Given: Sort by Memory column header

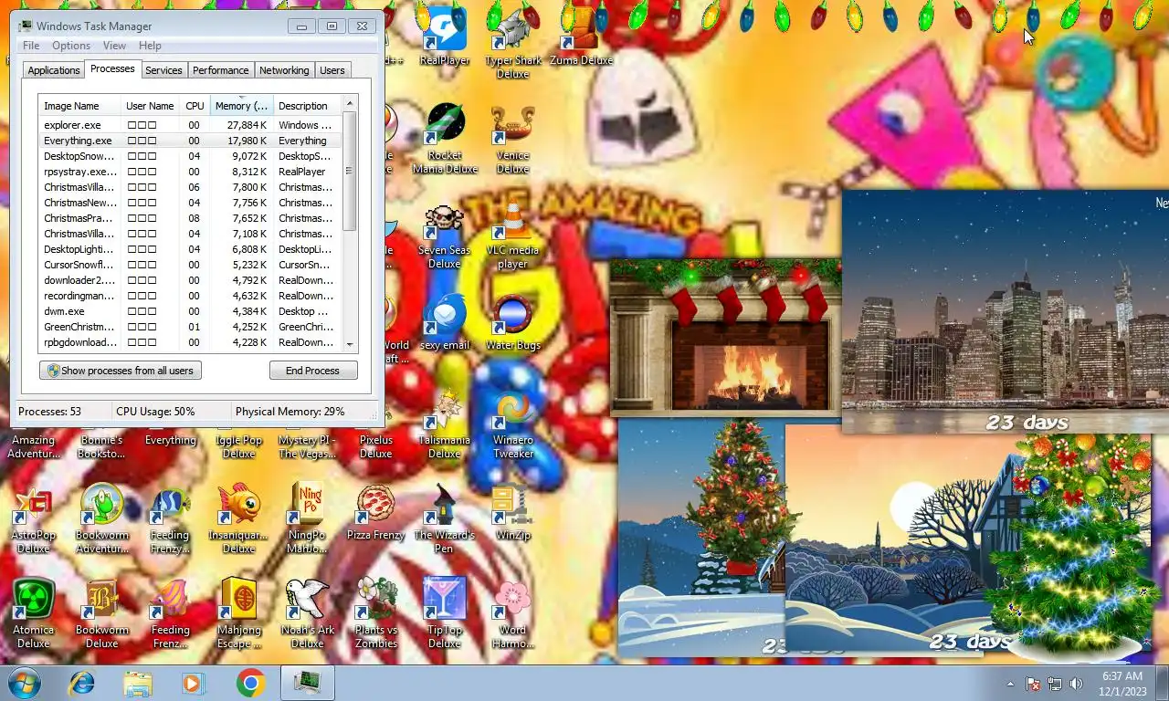Looking at the screenshot, I should pyautogui.click(x=242, y=106).
